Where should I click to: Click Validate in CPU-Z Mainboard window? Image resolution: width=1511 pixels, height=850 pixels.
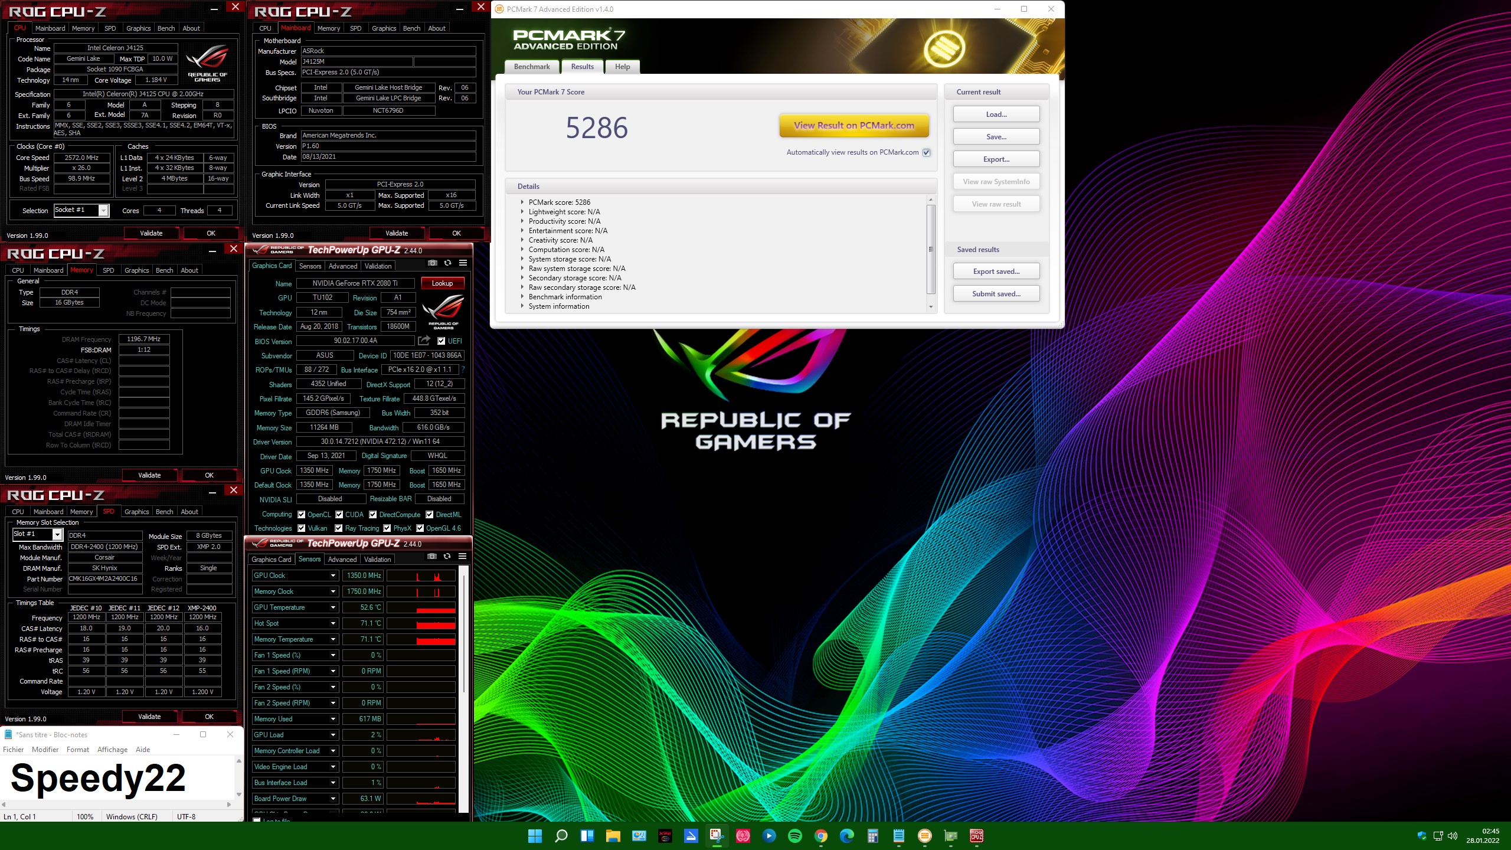[397, 233]
